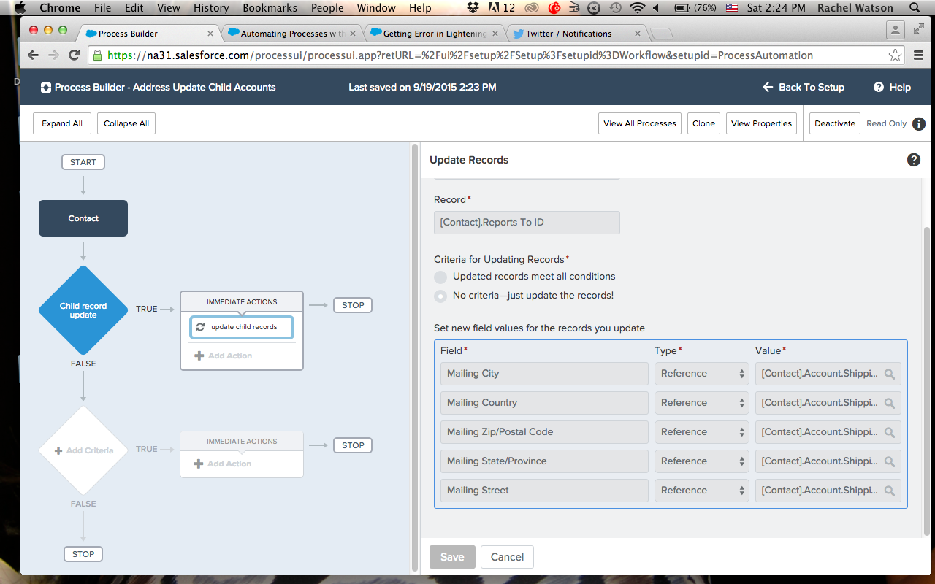Open the Time Machine menu bar icon

(x=616, y=8)
